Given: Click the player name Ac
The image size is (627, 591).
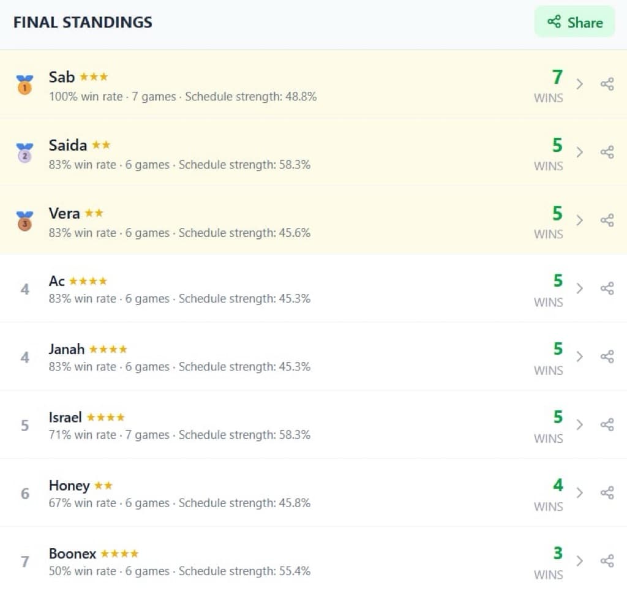Looking at the screenshot, I should tap(57, 281).
